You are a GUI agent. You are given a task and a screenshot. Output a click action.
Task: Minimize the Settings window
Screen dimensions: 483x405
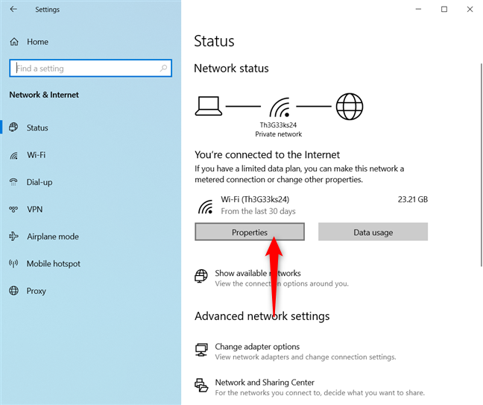click(418, 9)
